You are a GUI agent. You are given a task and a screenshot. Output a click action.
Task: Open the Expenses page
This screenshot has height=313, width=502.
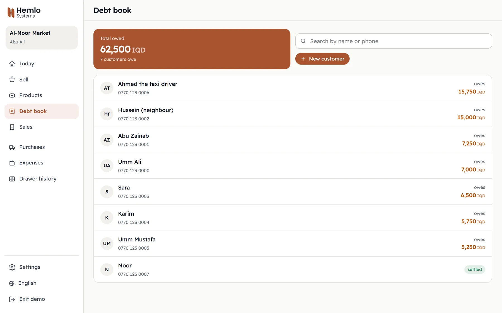coord(42,163)
